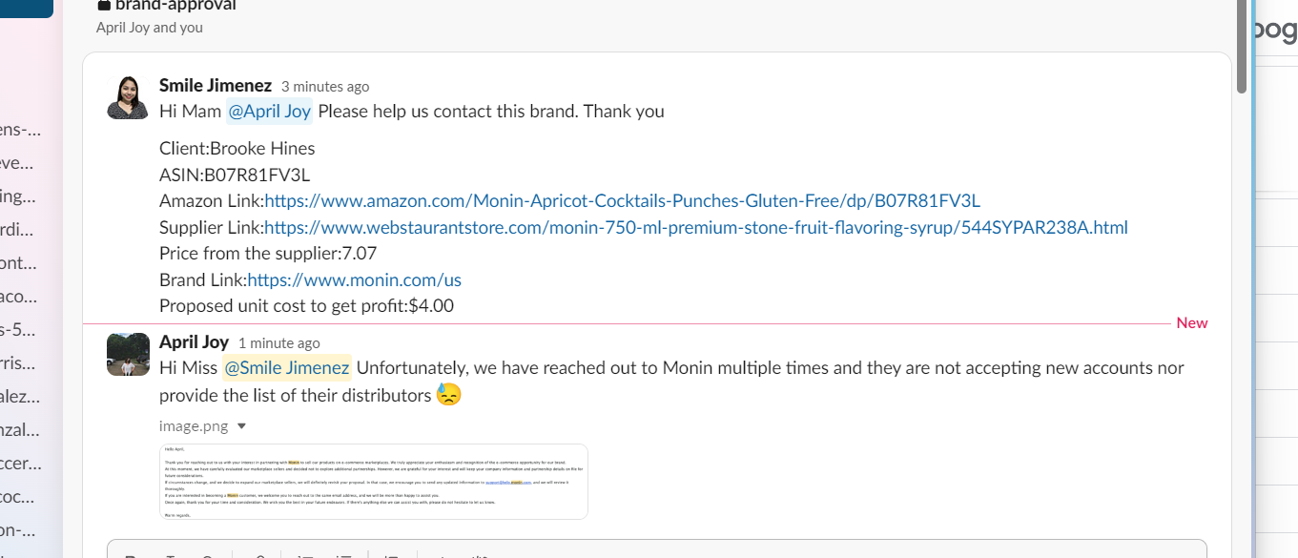This screenshot has width=1298, height=558.
Task: Click the message scrollbar thumb
Action: click(x=1242, y=46)
